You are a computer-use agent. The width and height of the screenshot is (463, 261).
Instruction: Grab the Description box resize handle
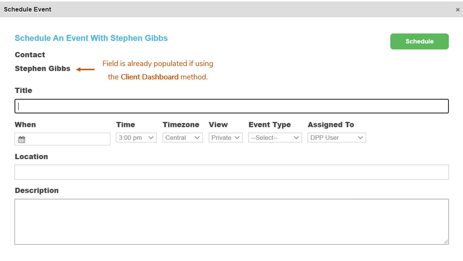pyautogui.click(x=446, y=242)
